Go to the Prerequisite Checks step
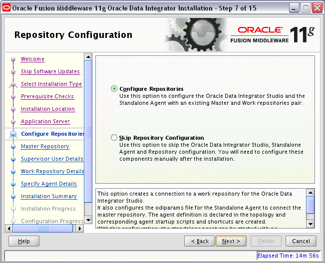The image size is (325, 263). (47, 96)
